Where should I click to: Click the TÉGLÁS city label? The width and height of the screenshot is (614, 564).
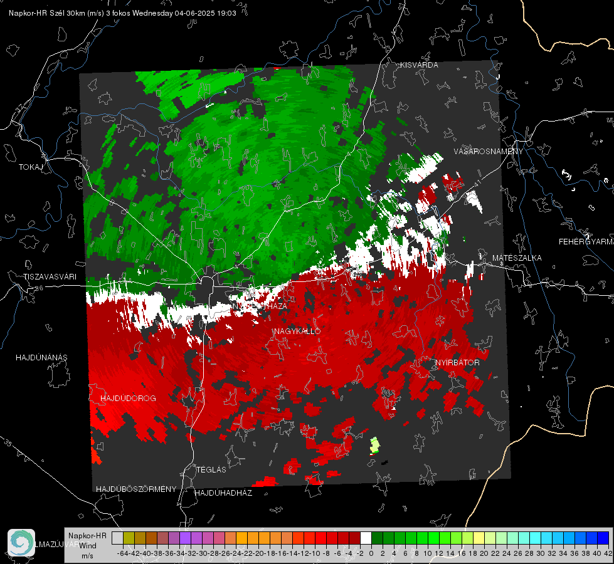211,469
